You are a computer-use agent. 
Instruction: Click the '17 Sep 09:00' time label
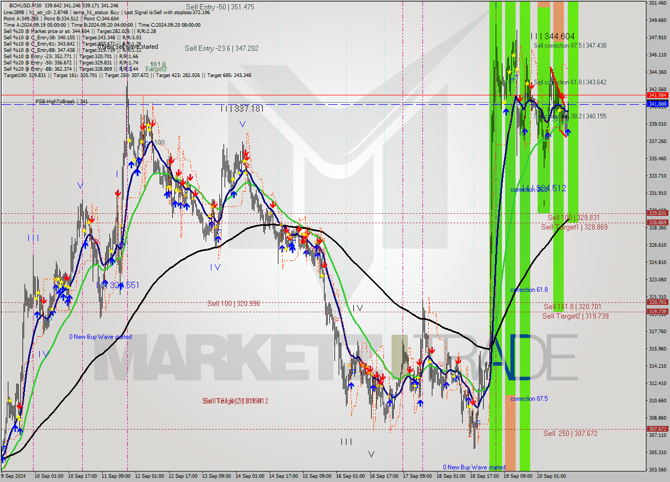click(418, 476)
